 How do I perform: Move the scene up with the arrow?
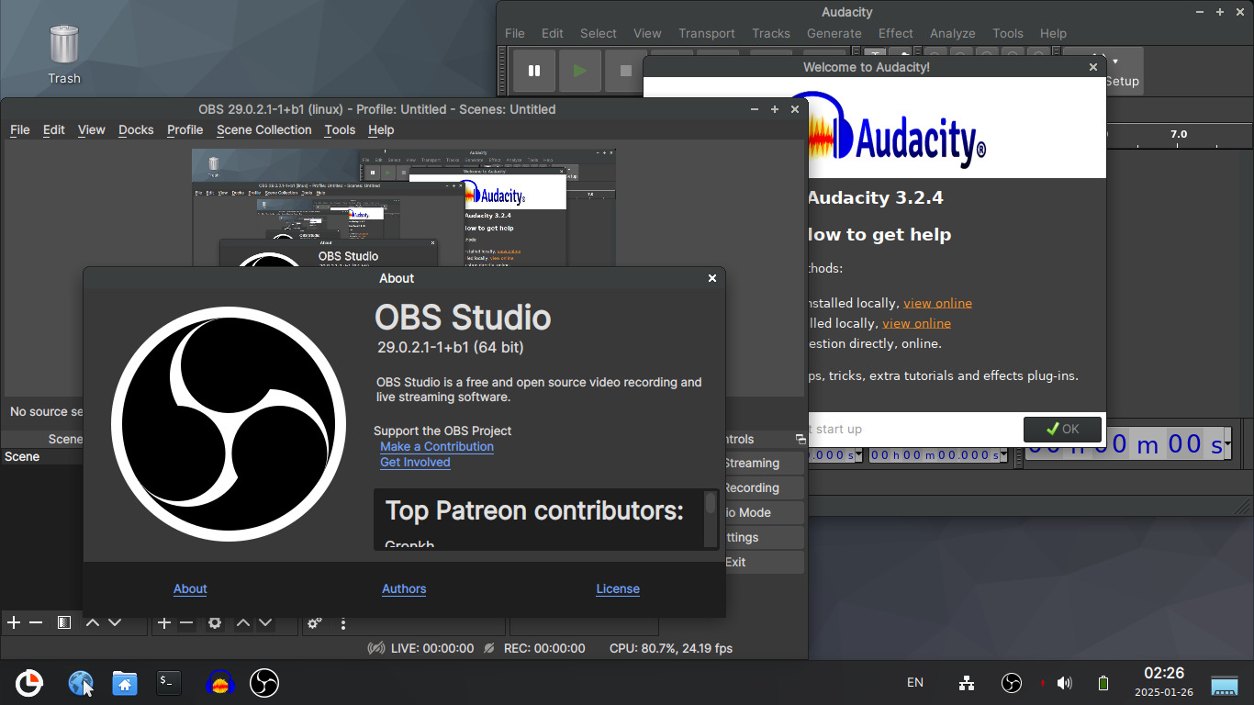[x=93, y=622]
